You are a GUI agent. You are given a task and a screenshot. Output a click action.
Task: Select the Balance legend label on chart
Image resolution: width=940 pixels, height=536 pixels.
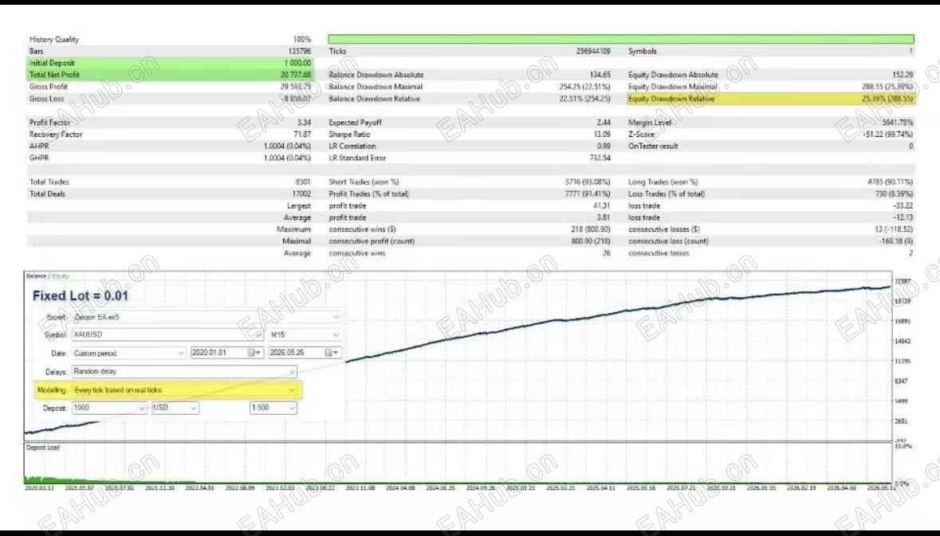pyautogui.click(x=36, y=276)
